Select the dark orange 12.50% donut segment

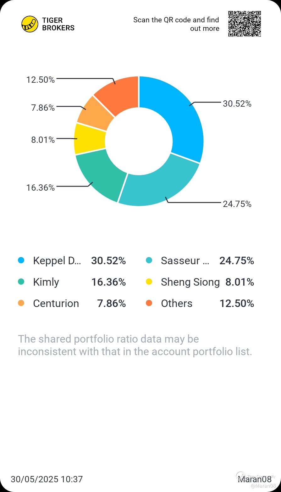(x=119, y=93)
